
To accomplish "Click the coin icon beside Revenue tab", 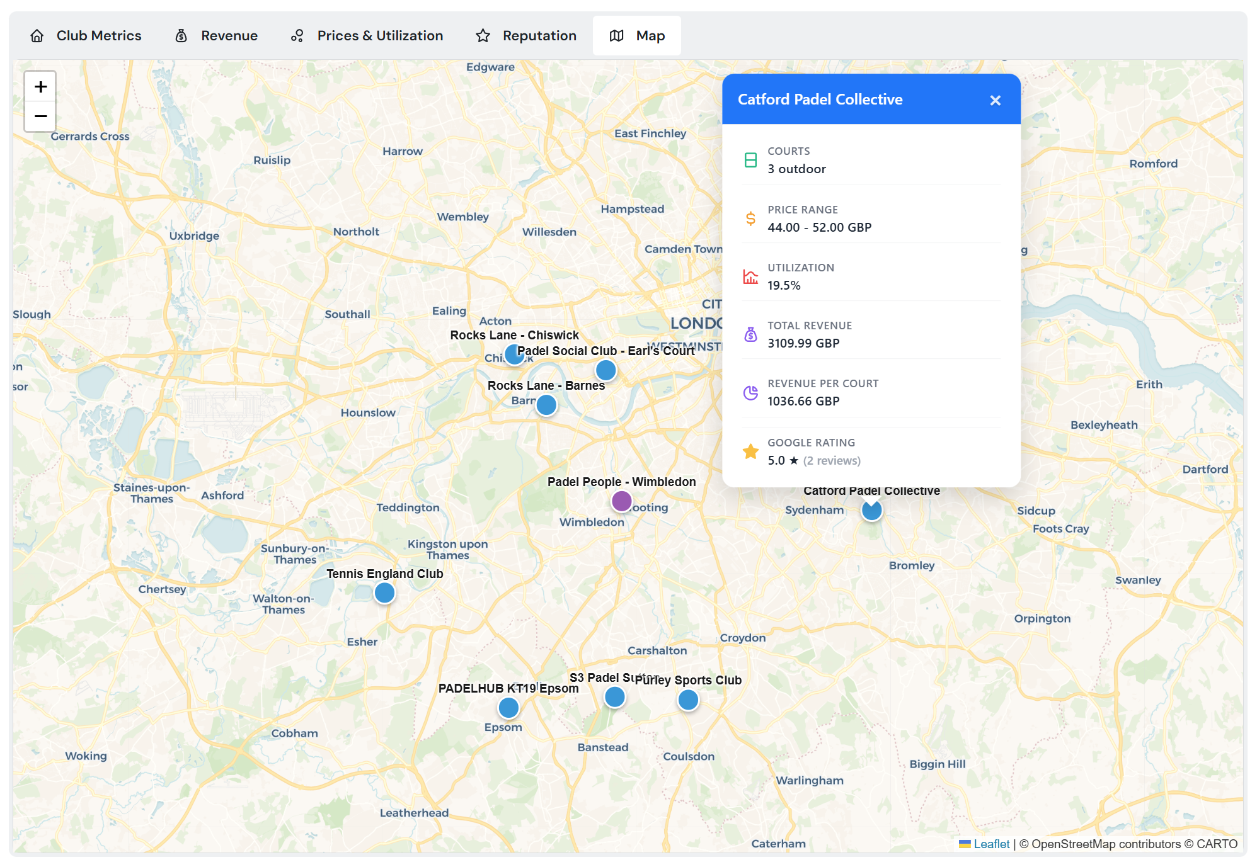I will point(180,35).
